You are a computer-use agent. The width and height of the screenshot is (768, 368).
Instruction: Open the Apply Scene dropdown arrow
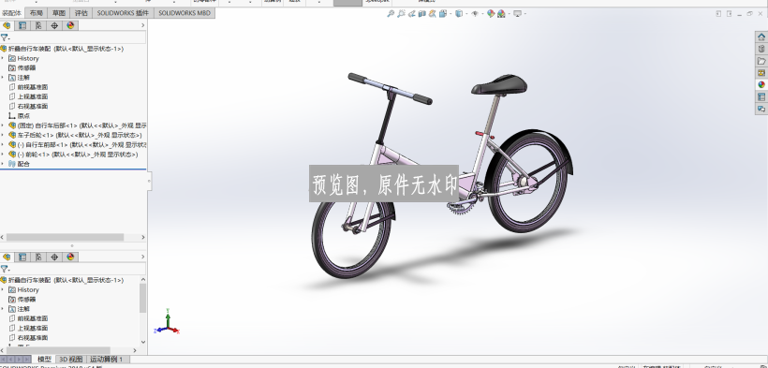(x=509, y=14)
